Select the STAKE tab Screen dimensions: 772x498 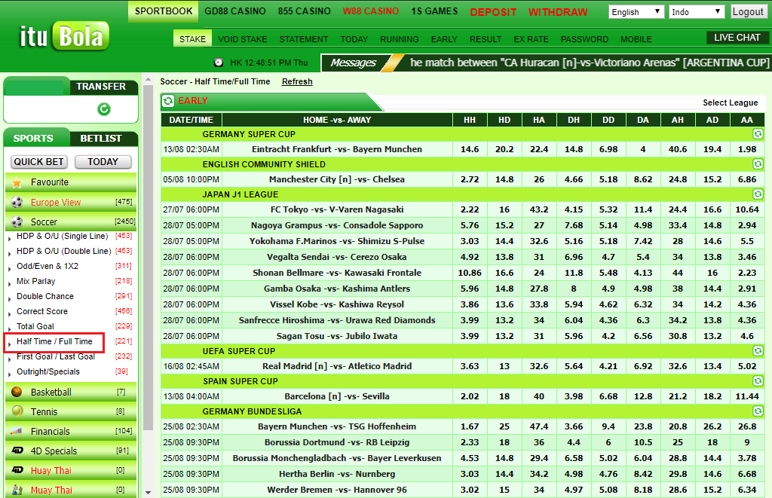[x=192, y=39]
